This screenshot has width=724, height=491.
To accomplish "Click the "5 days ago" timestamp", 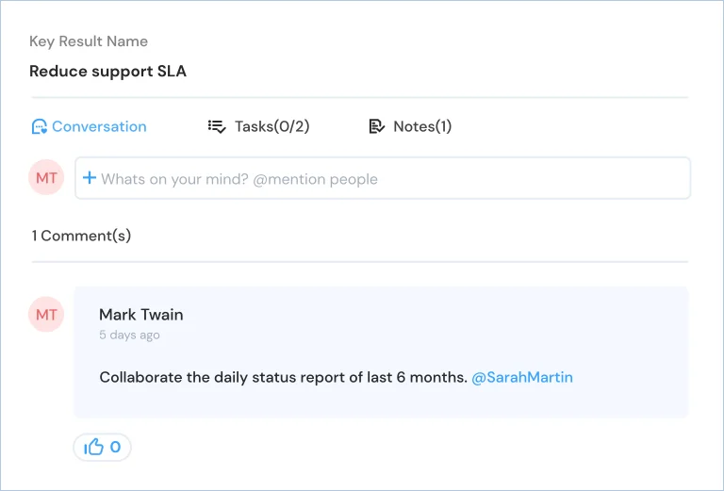I will pos(129,335).
